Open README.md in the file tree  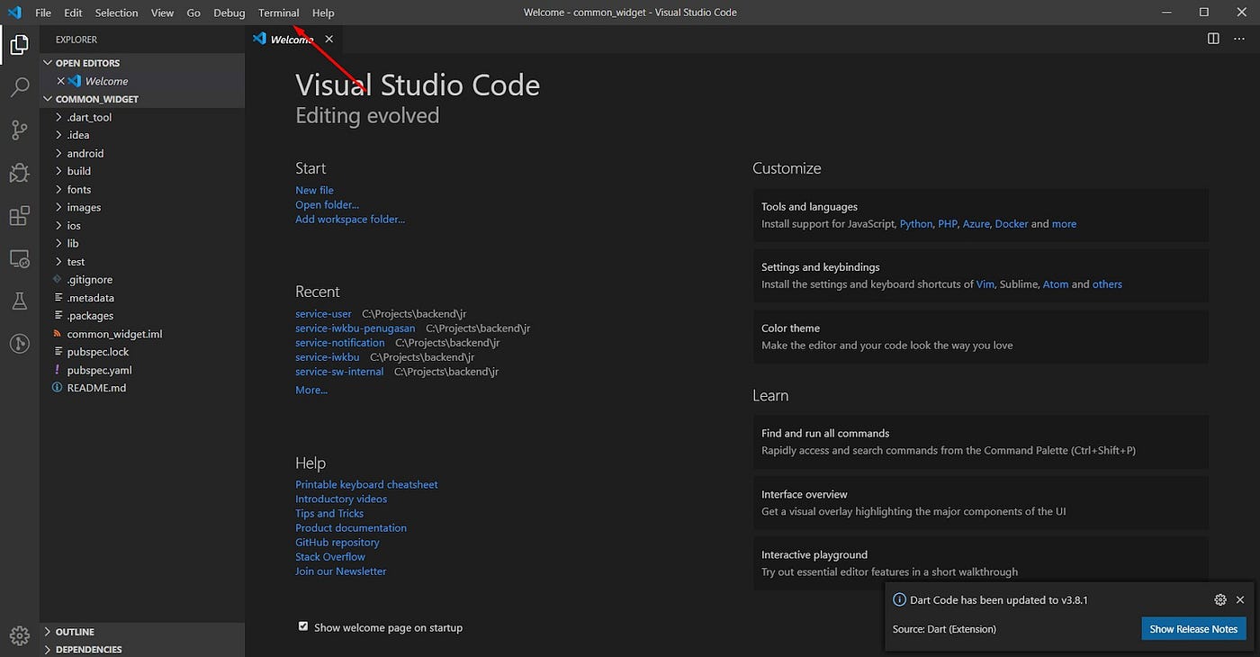(x=142, y=388)
